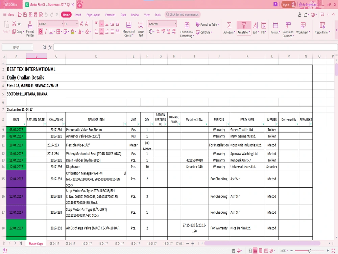The width and height of the screenshot is (338, 254).
Task: Click the AutoSum sigma icon
Action: (x=229, y=25)
